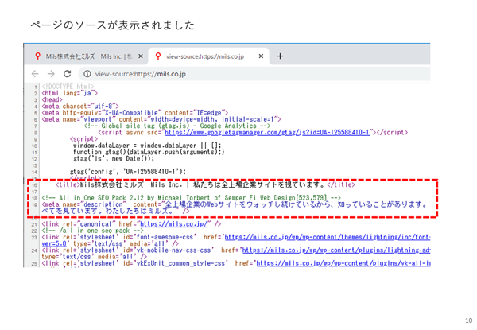
Task: Click the opening <script> tag on line 9
Action: [x=84, y=139]
